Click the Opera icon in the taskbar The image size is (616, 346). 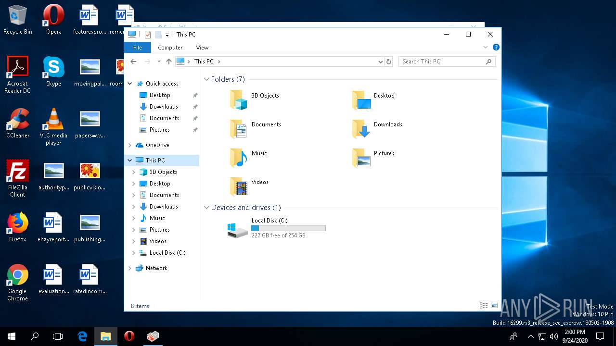129,336
